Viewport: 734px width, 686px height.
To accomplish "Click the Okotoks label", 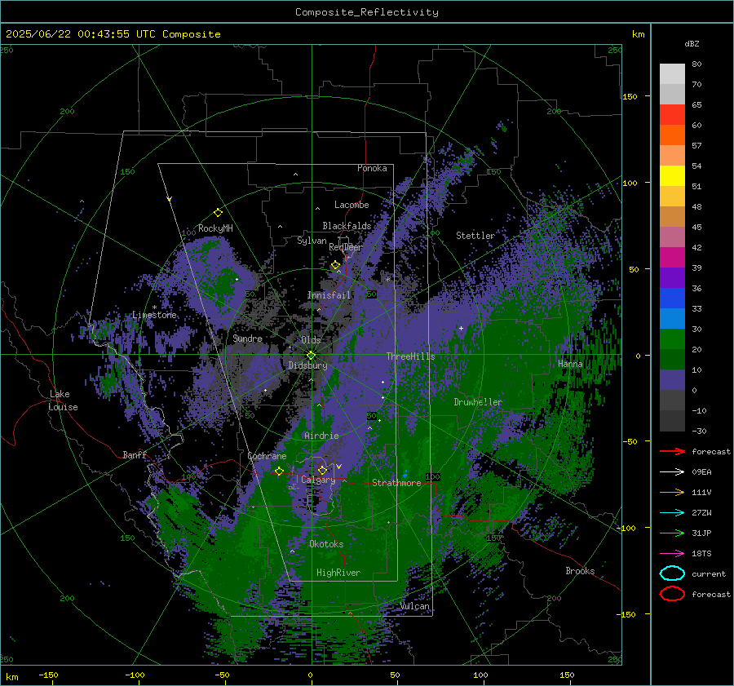I will 326,544.
